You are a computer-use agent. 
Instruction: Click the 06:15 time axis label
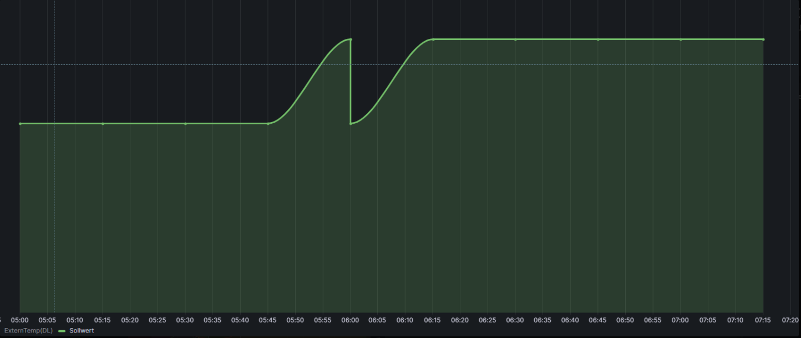pyautogui.click(x=433, y=320)
